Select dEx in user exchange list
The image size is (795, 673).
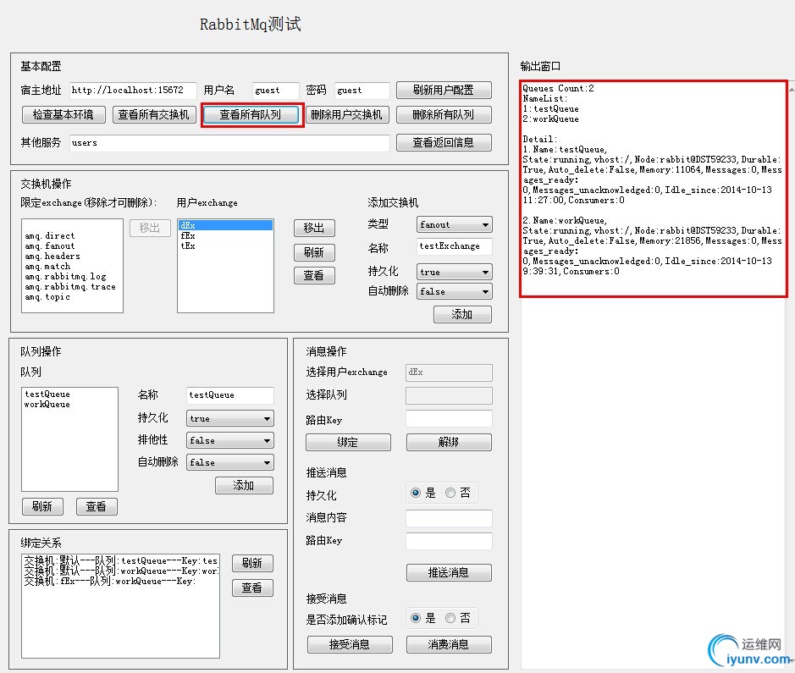point(225,225)
